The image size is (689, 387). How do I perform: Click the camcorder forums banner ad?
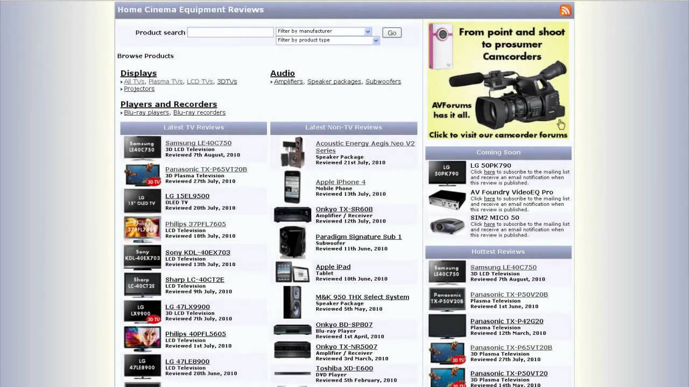tap(498, 81)
